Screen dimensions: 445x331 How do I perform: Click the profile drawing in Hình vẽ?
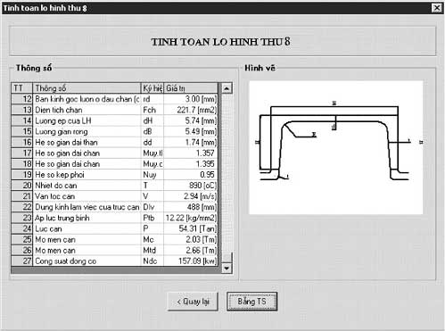pos(335,147)
